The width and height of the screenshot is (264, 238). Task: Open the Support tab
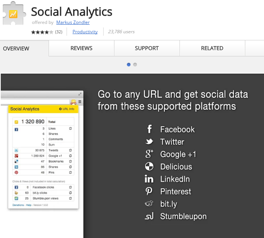tap(147, 48)
